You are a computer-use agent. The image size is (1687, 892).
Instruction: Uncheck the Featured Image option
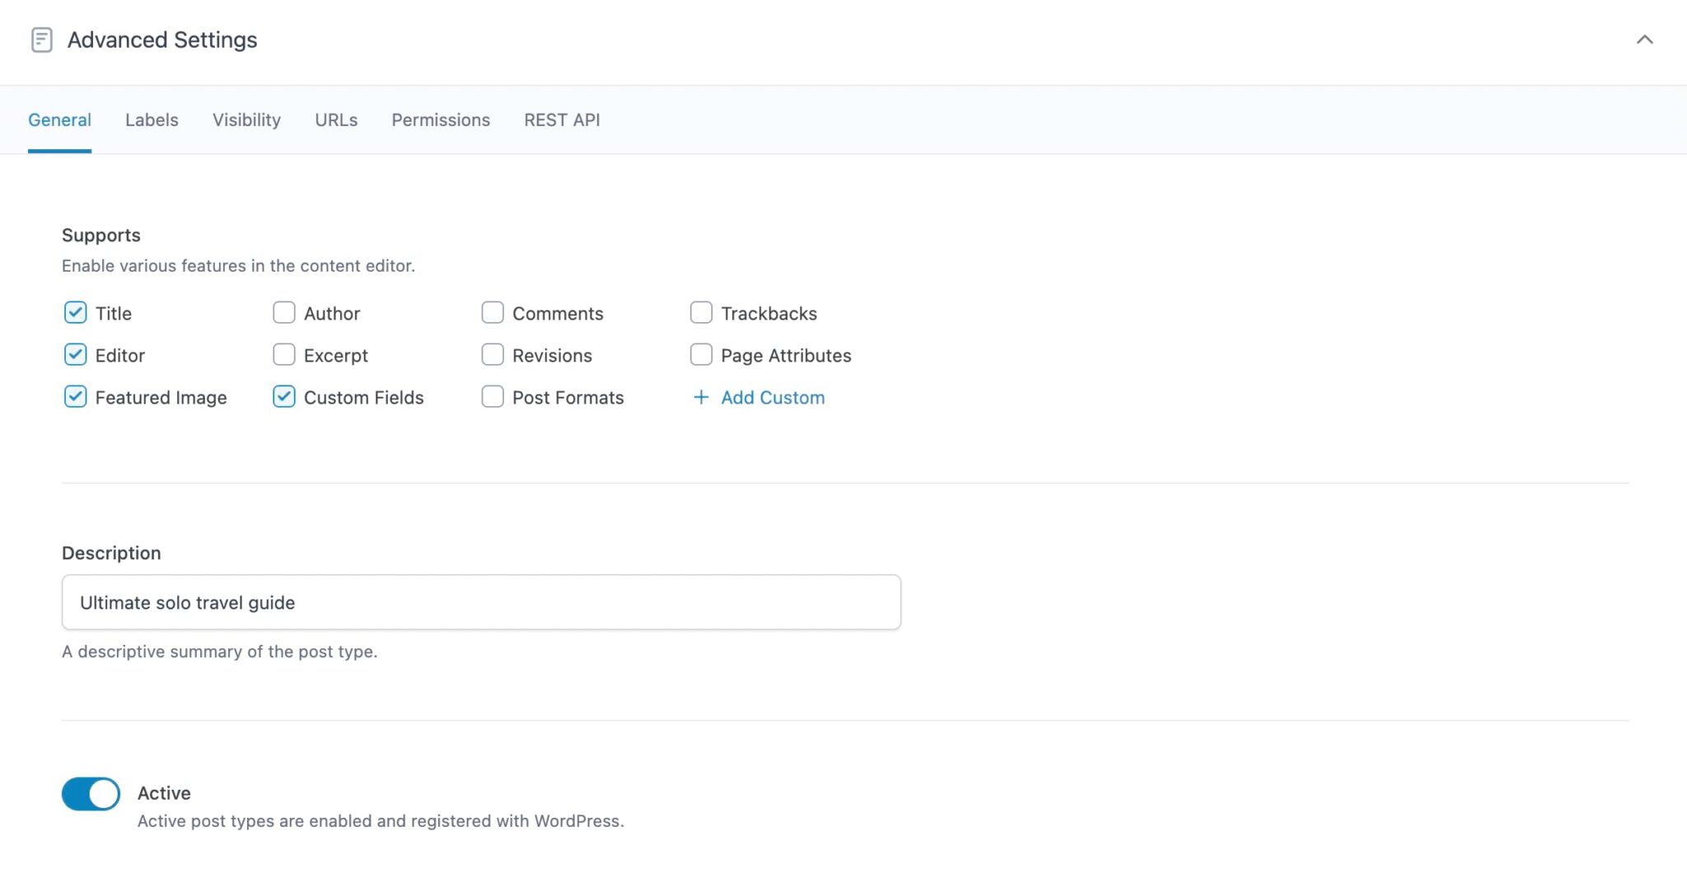(75, 397)
